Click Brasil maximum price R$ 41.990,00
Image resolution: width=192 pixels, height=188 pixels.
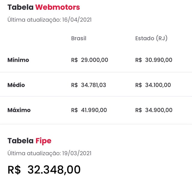89,110
